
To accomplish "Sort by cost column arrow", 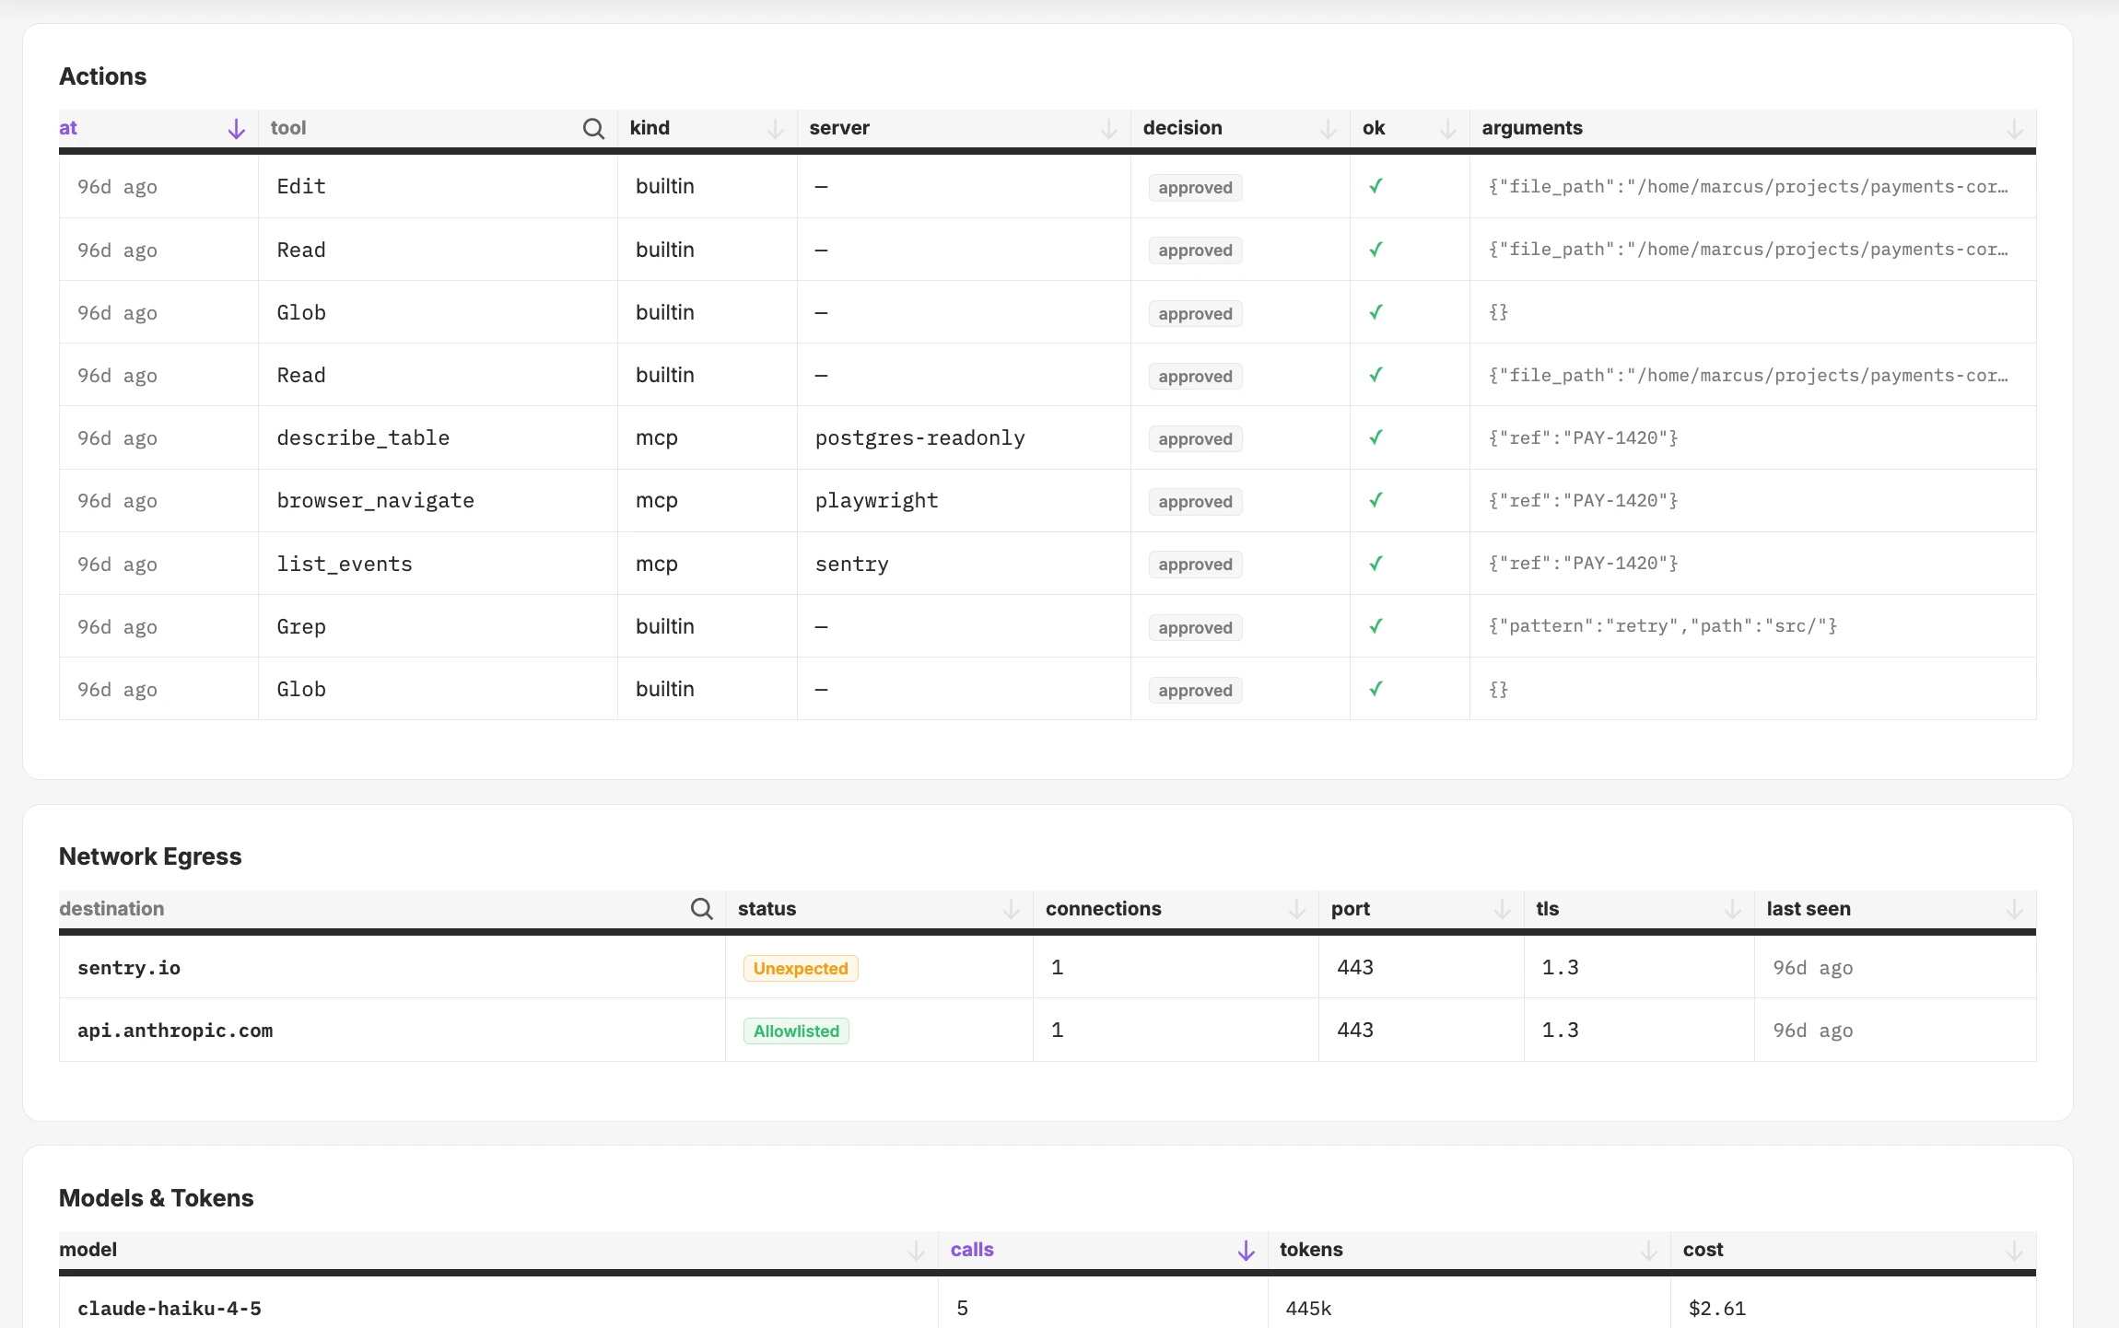I will [2015, 1251].
